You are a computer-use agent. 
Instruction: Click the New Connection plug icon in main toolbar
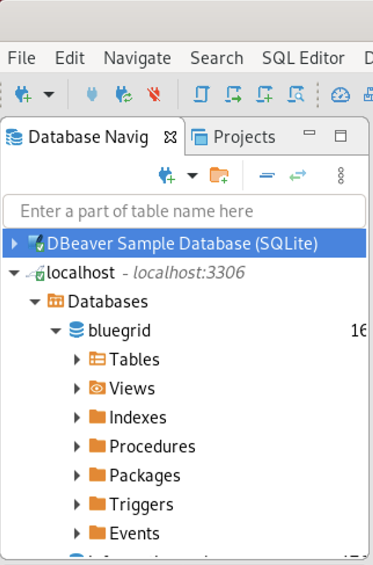23,95
